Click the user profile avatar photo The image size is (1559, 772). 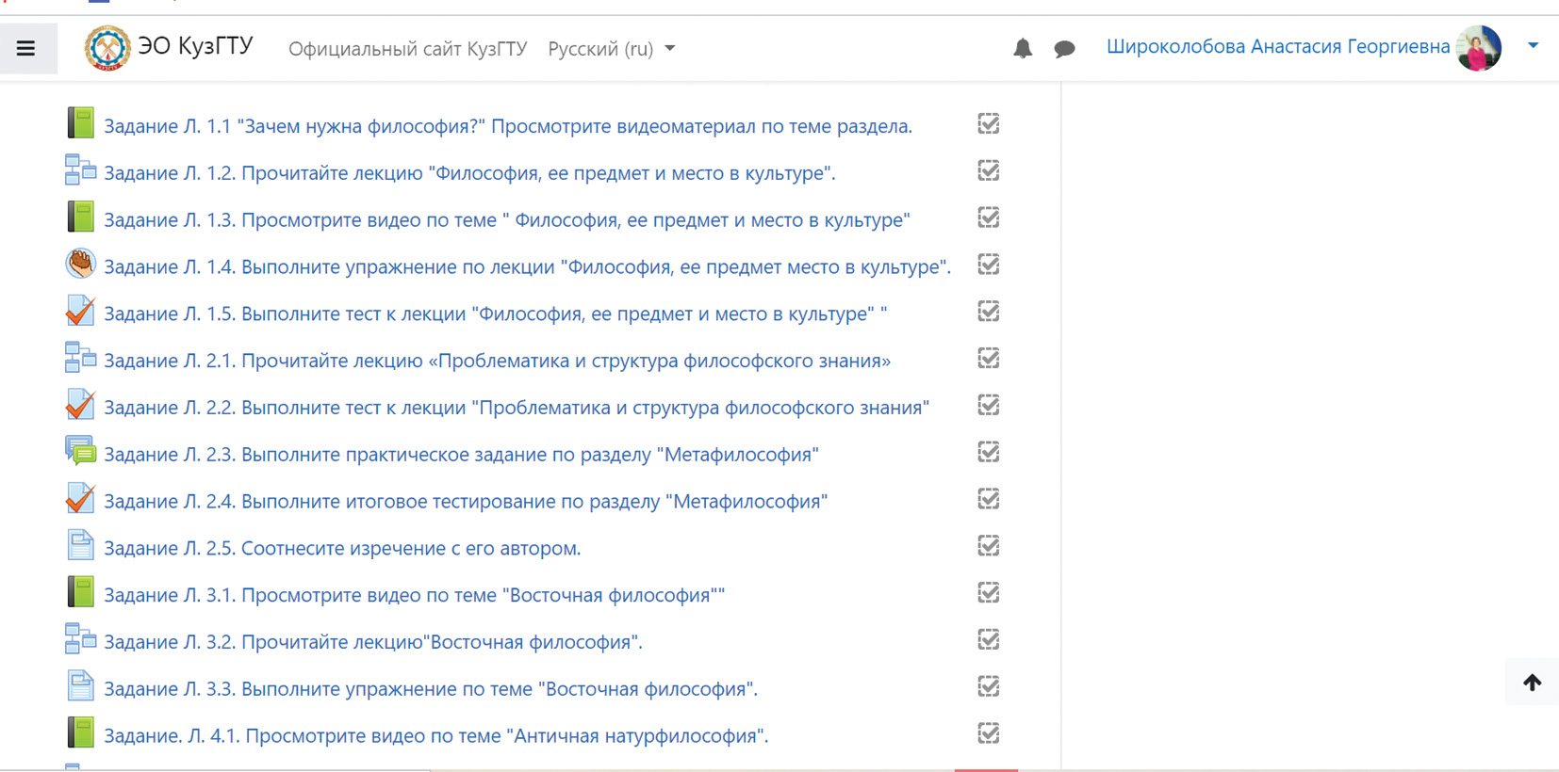click(1478, 48)
